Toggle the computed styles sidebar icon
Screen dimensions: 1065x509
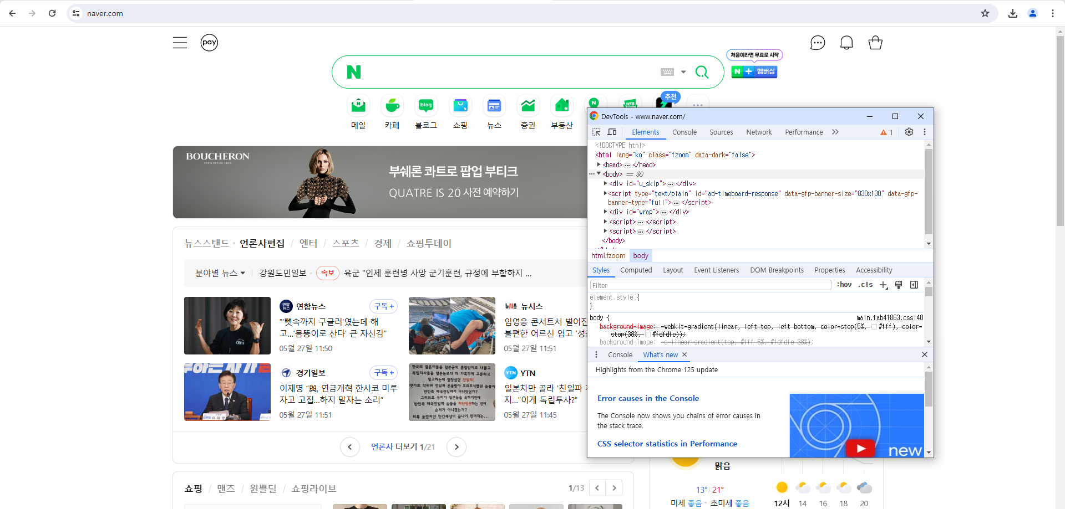pos(914,285)
